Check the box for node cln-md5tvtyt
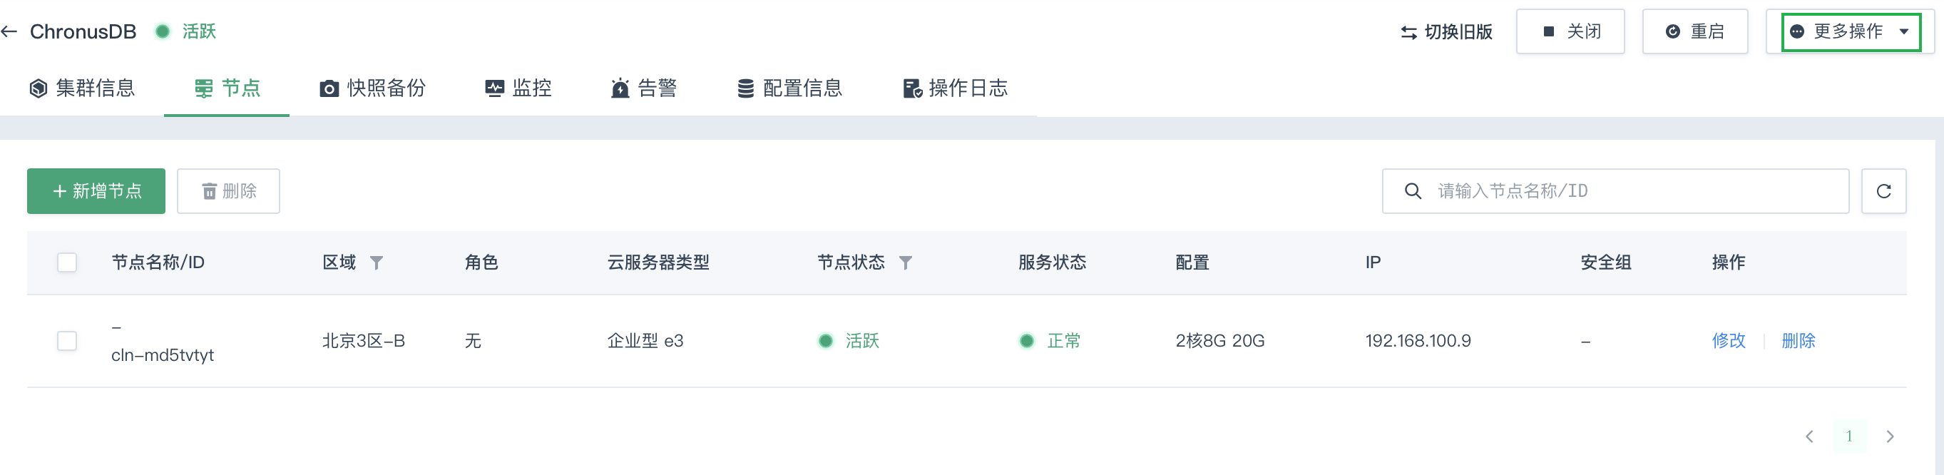 pyautogui.click(x=67, y=342)
